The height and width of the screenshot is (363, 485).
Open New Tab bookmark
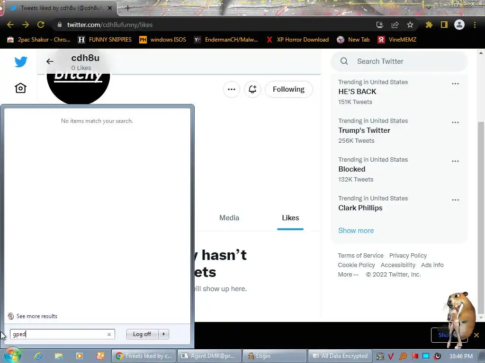[x=353, y=40]
